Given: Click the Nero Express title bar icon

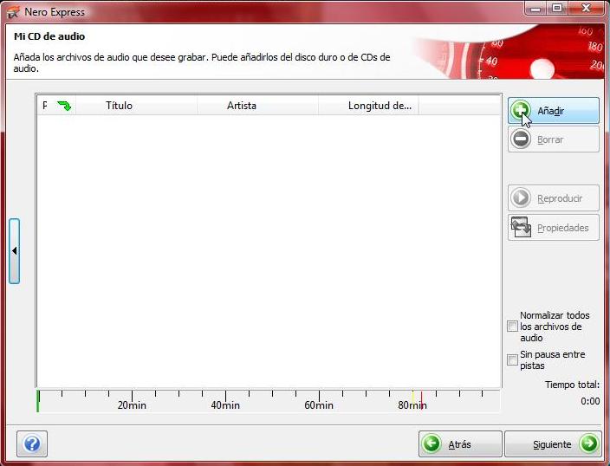Looking at the screenshot, I should [13, 12].
